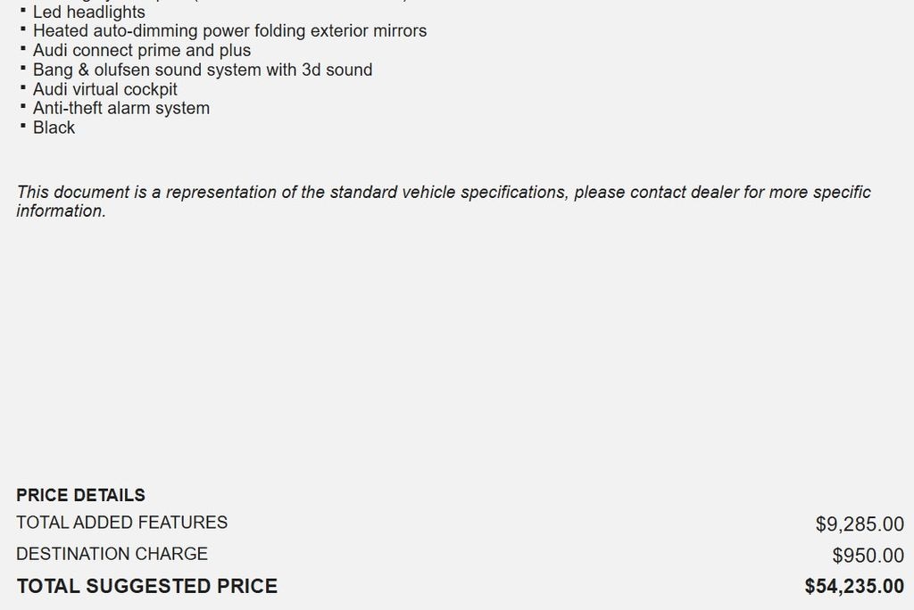Click the "PRICE DETAILS" heading

pyautogui.click(x=80, y=495)
